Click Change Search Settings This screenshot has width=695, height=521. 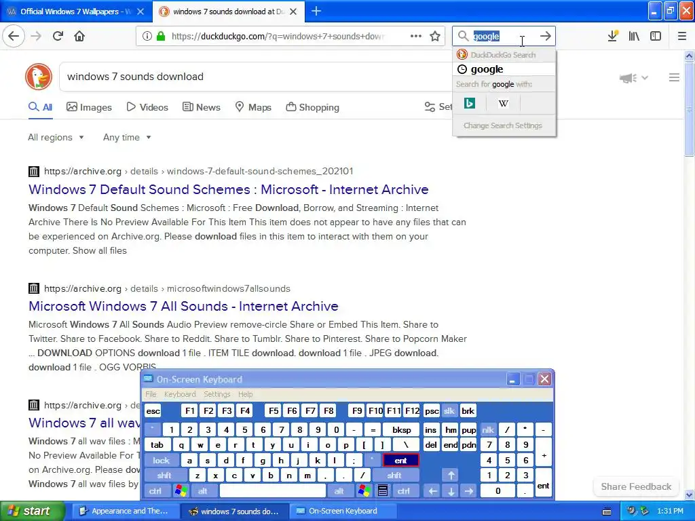coord(503,126)
